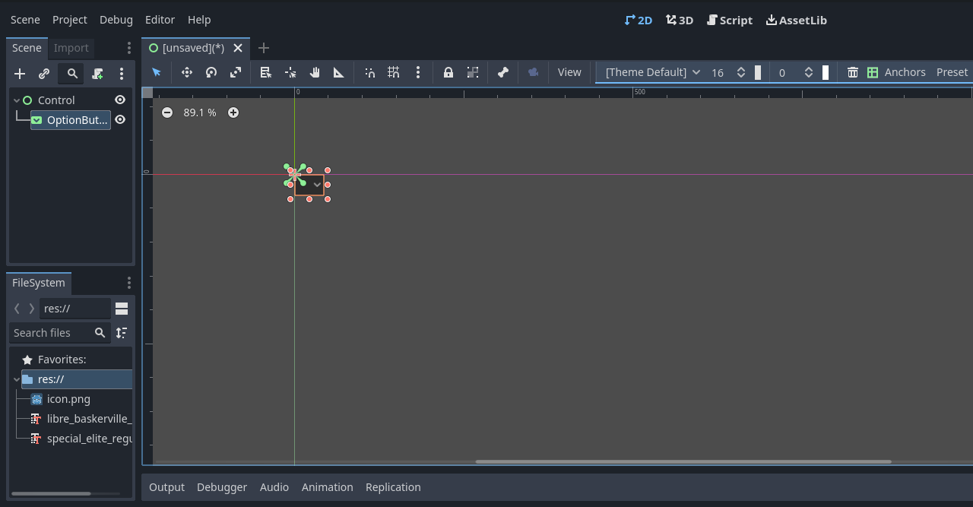Open the Theme Default font dropdown
The height and width of the screenshot is (507, 973).
click(652, 72)
